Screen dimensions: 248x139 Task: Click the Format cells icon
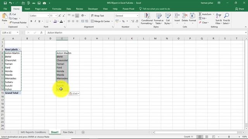[x=192, y=16]
